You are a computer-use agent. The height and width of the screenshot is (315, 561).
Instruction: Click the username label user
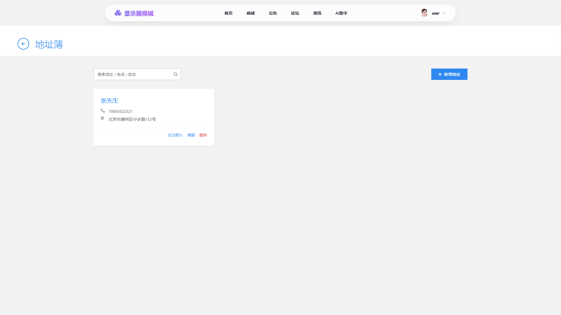pos(436,13)
